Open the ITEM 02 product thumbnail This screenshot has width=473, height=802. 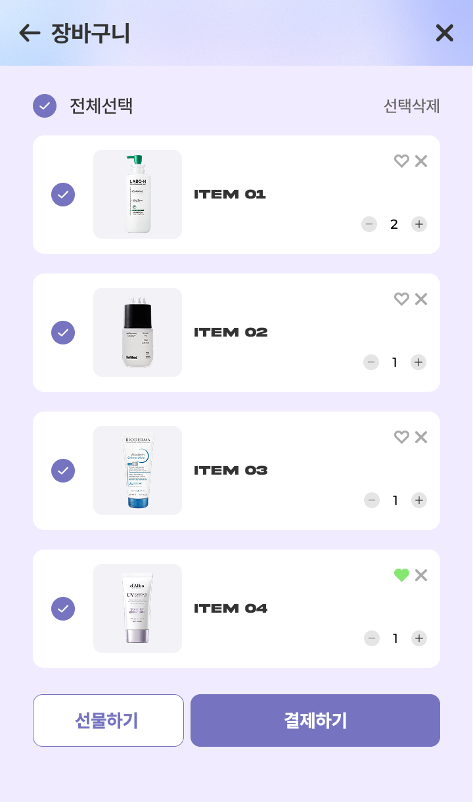(137, 332)
